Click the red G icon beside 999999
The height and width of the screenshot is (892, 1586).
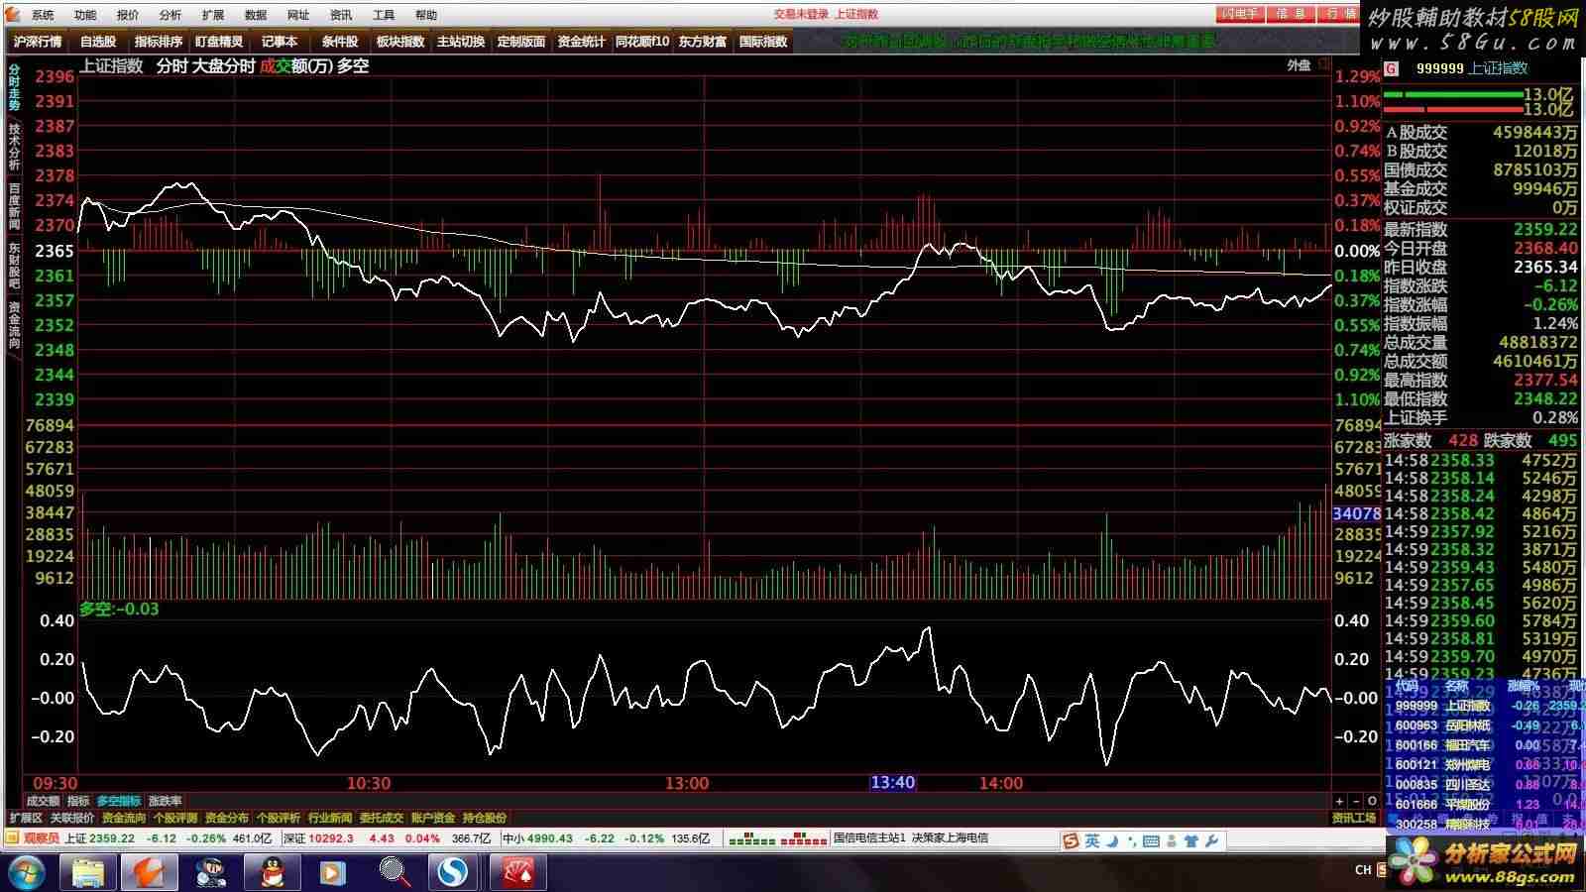[1392, 68]
